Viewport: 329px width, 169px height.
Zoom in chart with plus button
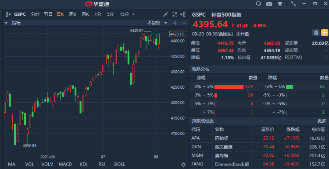[x=175, y=23]
